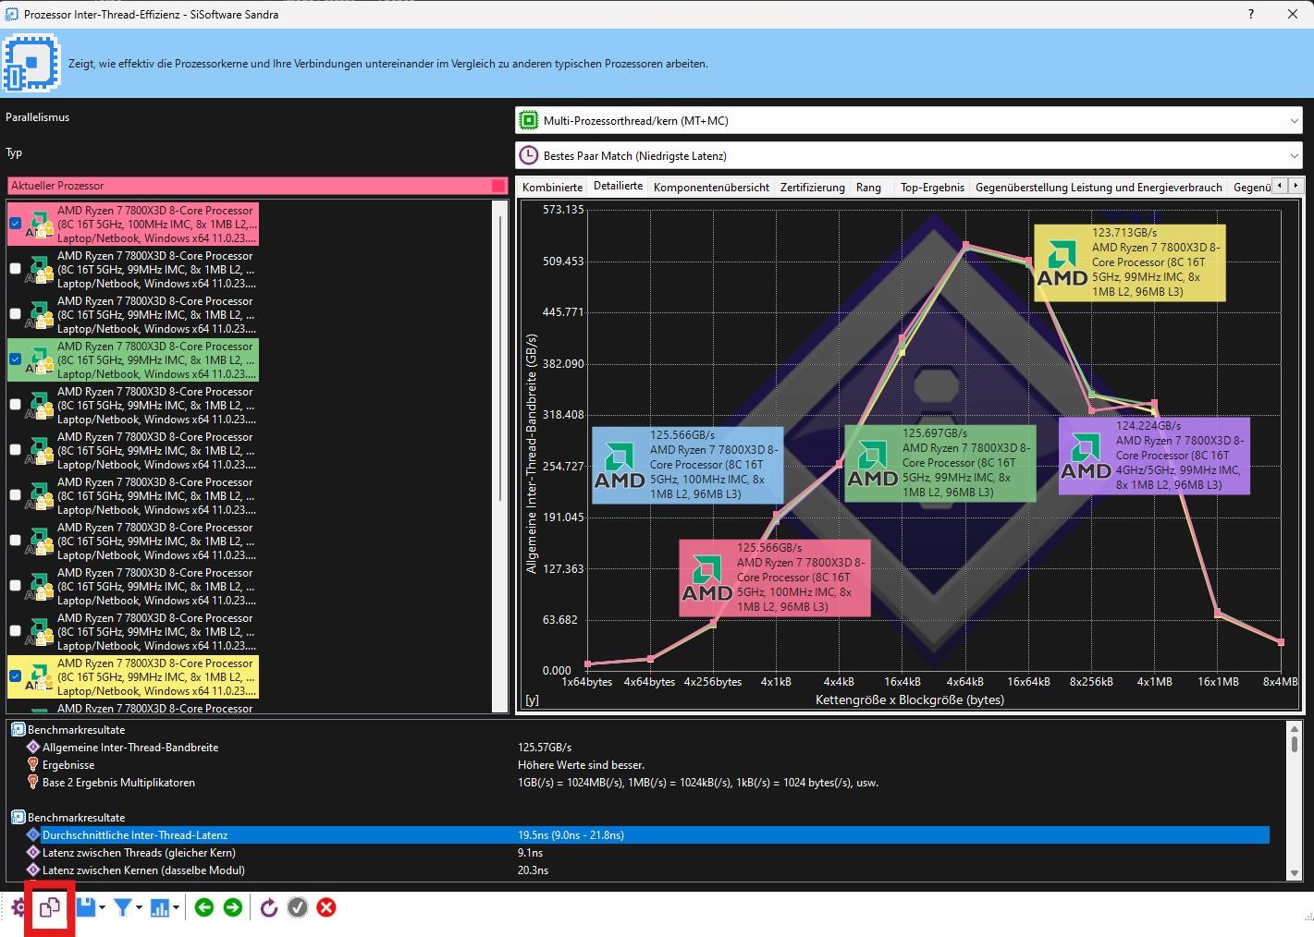Click the [y] axis toggle below chart
Image resolution: width=1314 pixels, height=937 pixels.
click(x=532, y=700)
